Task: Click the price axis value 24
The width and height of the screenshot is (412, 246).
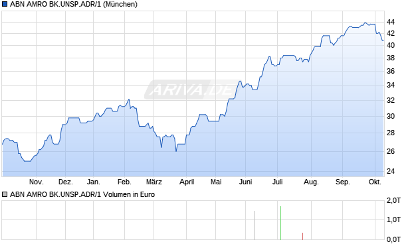Action: pos(391,171)
